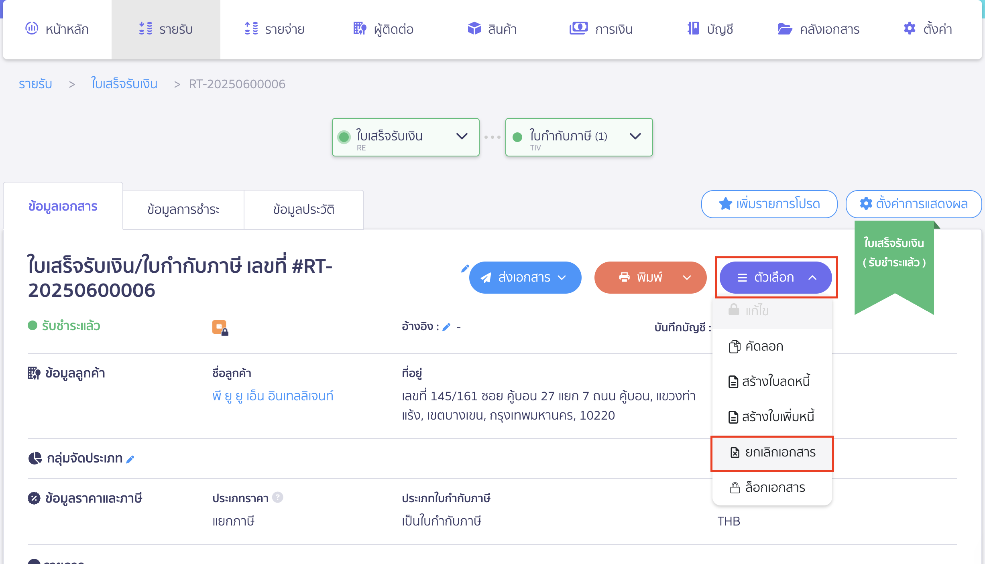Click the ตั้งค่า gear icon in navbar
The height and width of the screenshot is (564, 985).
tap(910, 28)
